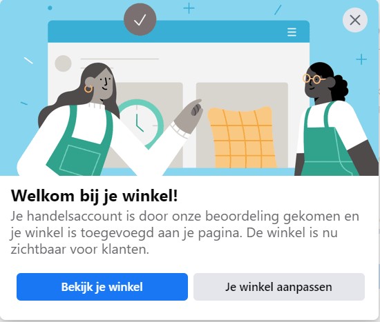Click the gray avatar circle in mock page
The image size is (380, 322).
coord(63,63)
